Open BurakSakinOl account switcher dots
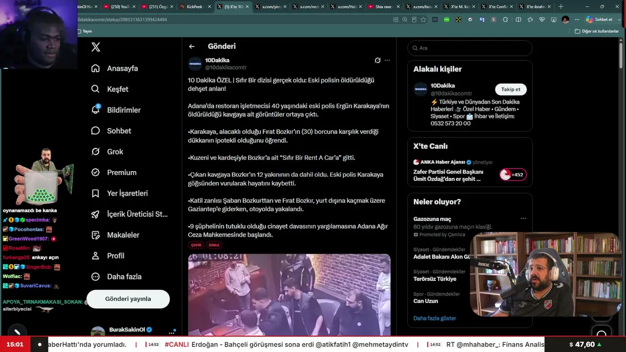Viewport: 626px width, 352px height. pyautogui.click(x=172, y=333)
